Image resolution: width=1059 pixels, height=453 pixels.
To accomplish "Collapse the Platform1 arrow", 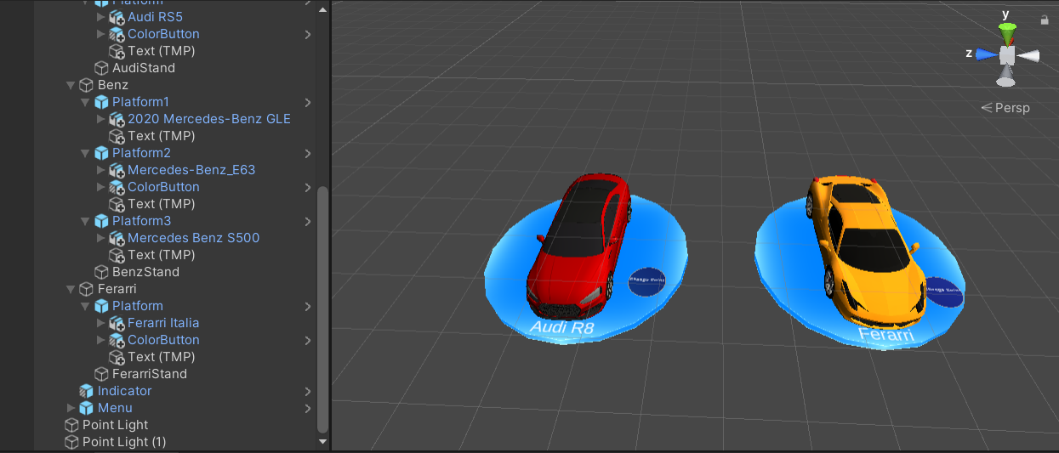I will point(86,102).
